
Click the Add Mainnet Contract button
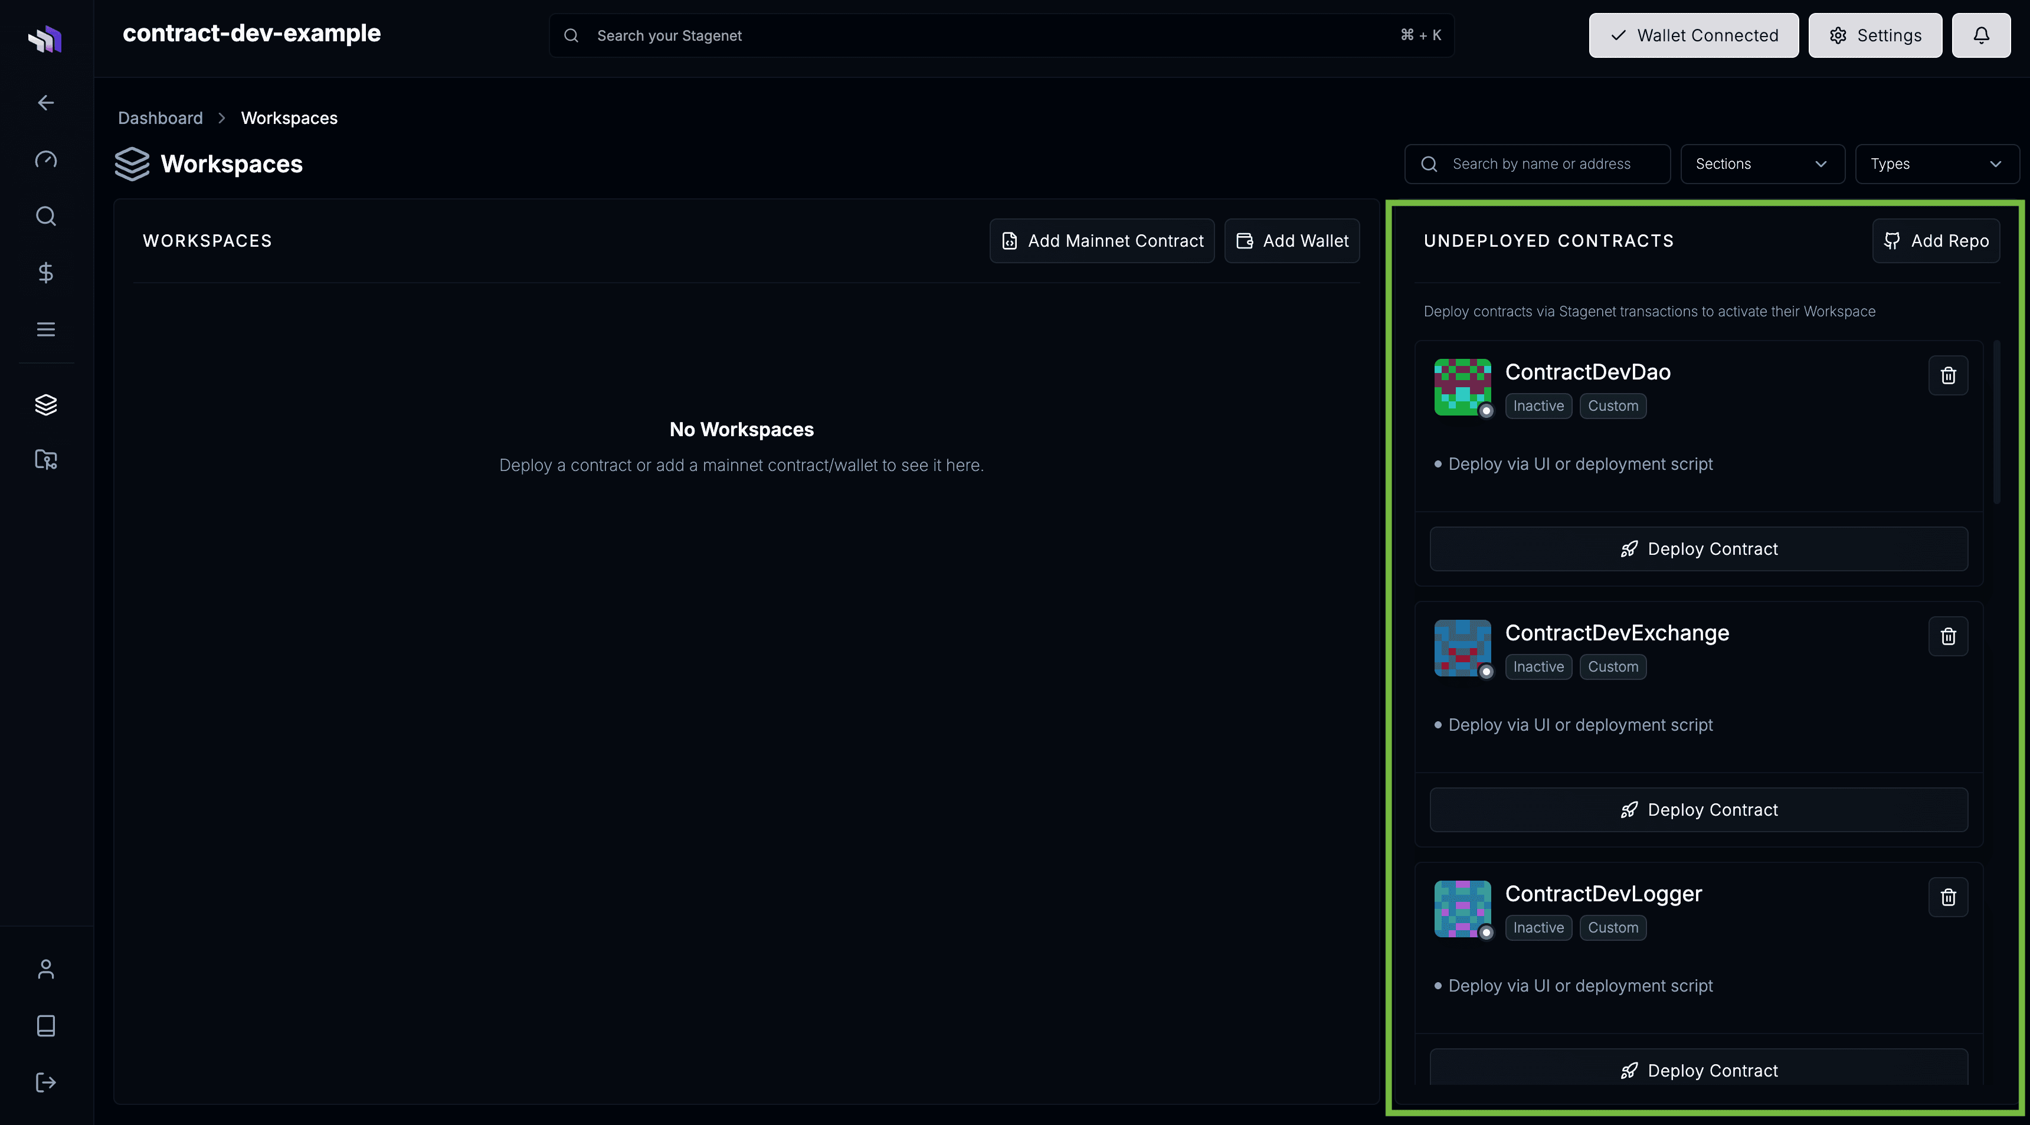coord(1102,241)
